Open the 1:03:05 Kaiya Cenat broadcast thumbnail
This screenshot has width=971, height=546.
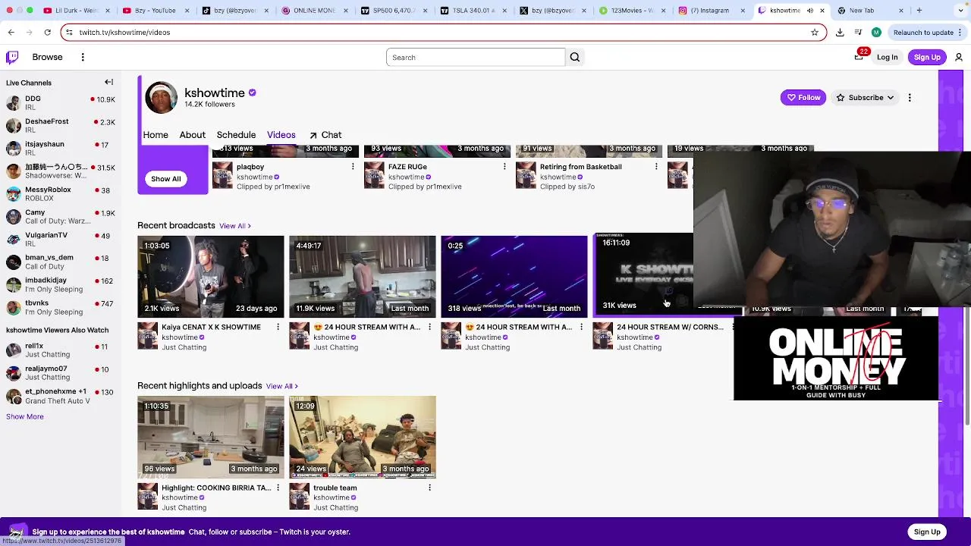[x=211, y=276]
